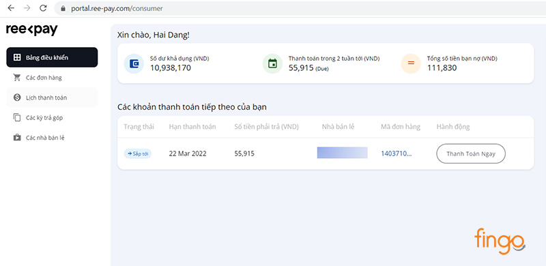Click the browser forward arrow
The image size is (546, 266).
click(x=27, y=8)
